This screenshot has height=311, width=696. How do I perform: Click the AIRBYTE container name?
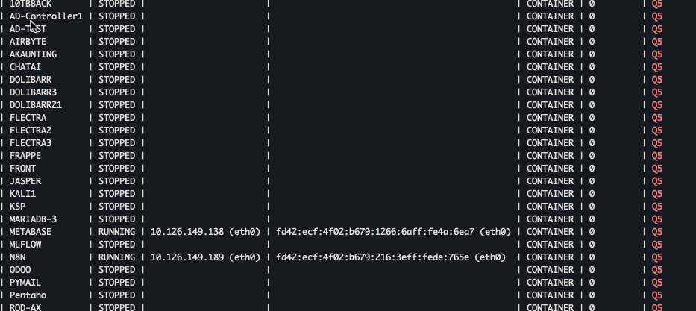click(x=28, y=42)
